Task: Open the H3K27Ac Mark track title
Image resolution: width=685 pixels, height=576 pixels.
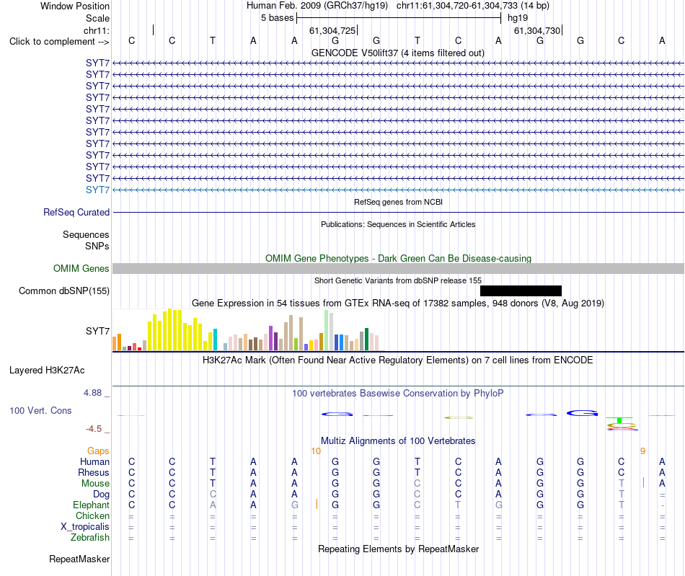Action: 398,360
